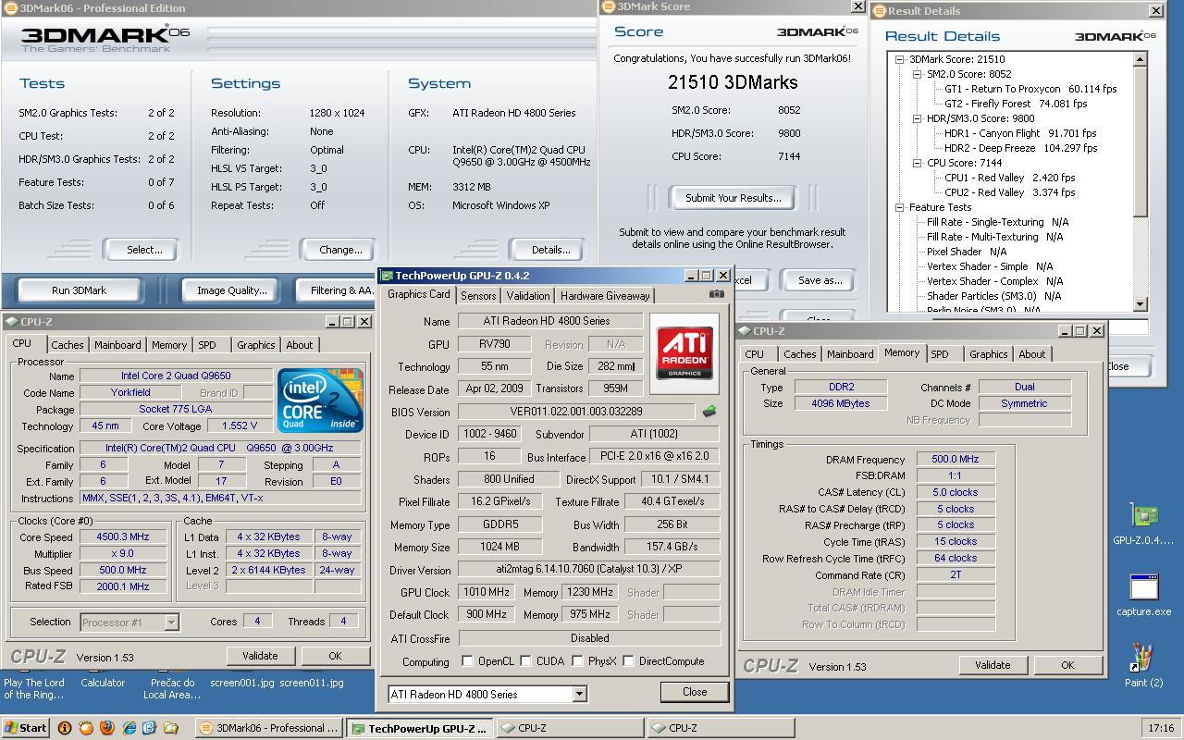Click the GPU-Z screenshot camera icon
The width and height of the screenshot is (1184, 740).
tap(716, 294)
